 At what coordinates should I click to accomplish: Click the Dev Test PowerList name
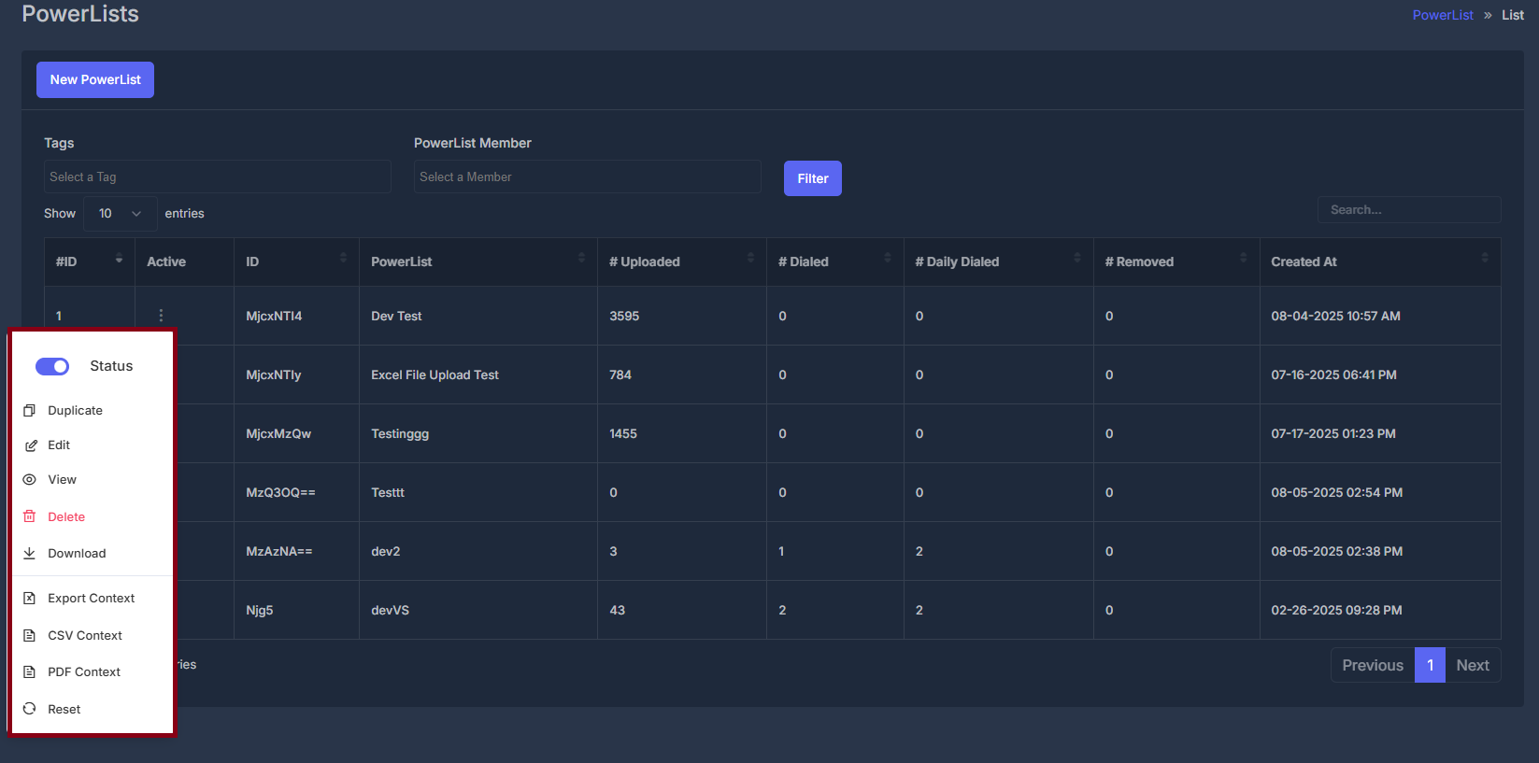pyautogui.click(x=396, y=316)
